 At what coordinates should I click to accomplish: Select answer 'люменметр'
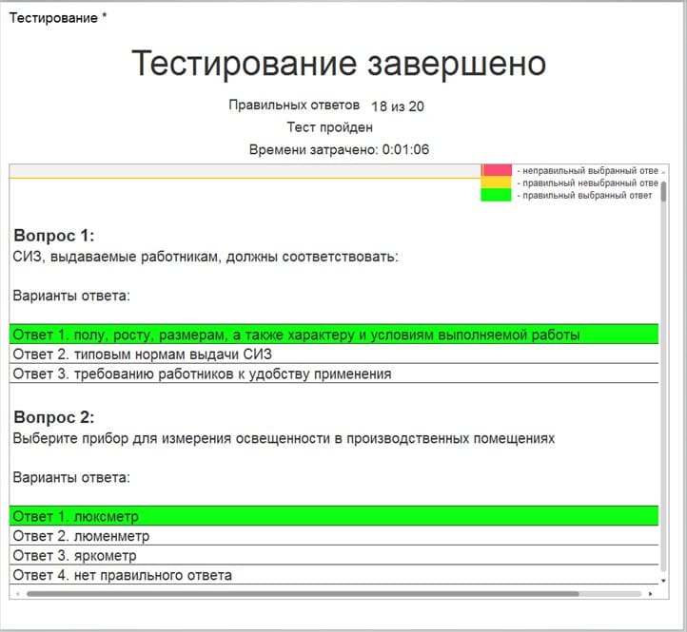tap(334, 536)
